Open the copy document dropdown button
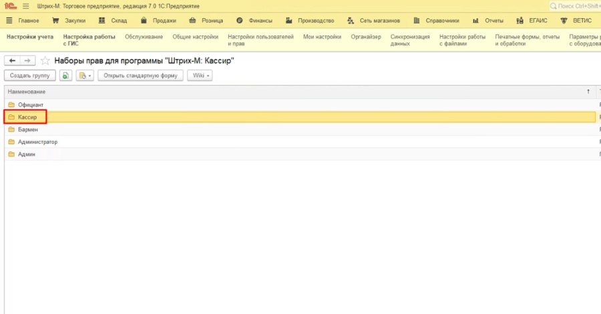Viewport: 601px width, 314px height. coord(85,75)
